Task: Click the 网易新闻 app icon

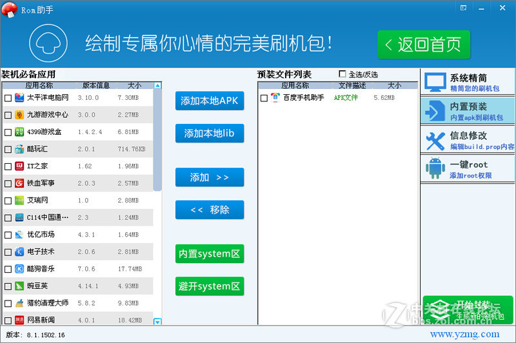Action: [19, 320]
